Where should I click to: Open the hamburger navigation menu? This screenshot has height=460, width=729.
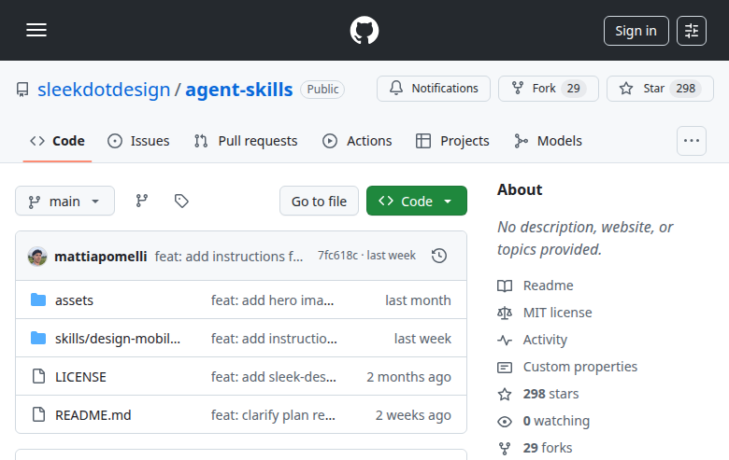click(36, 30)
